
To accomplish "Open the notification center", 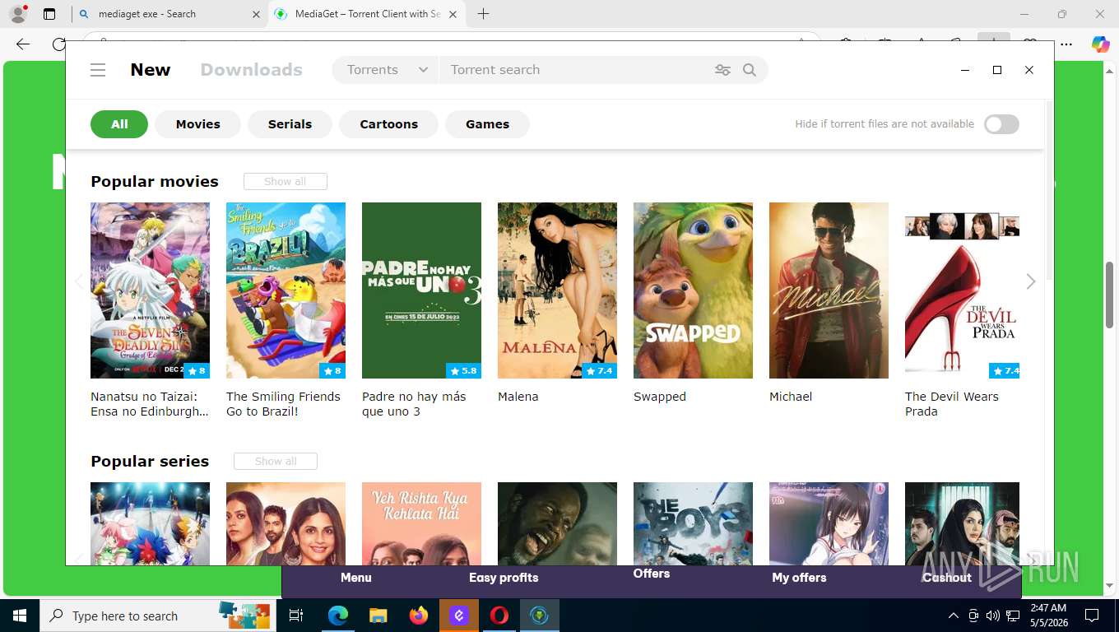I will coord(1092,616).
